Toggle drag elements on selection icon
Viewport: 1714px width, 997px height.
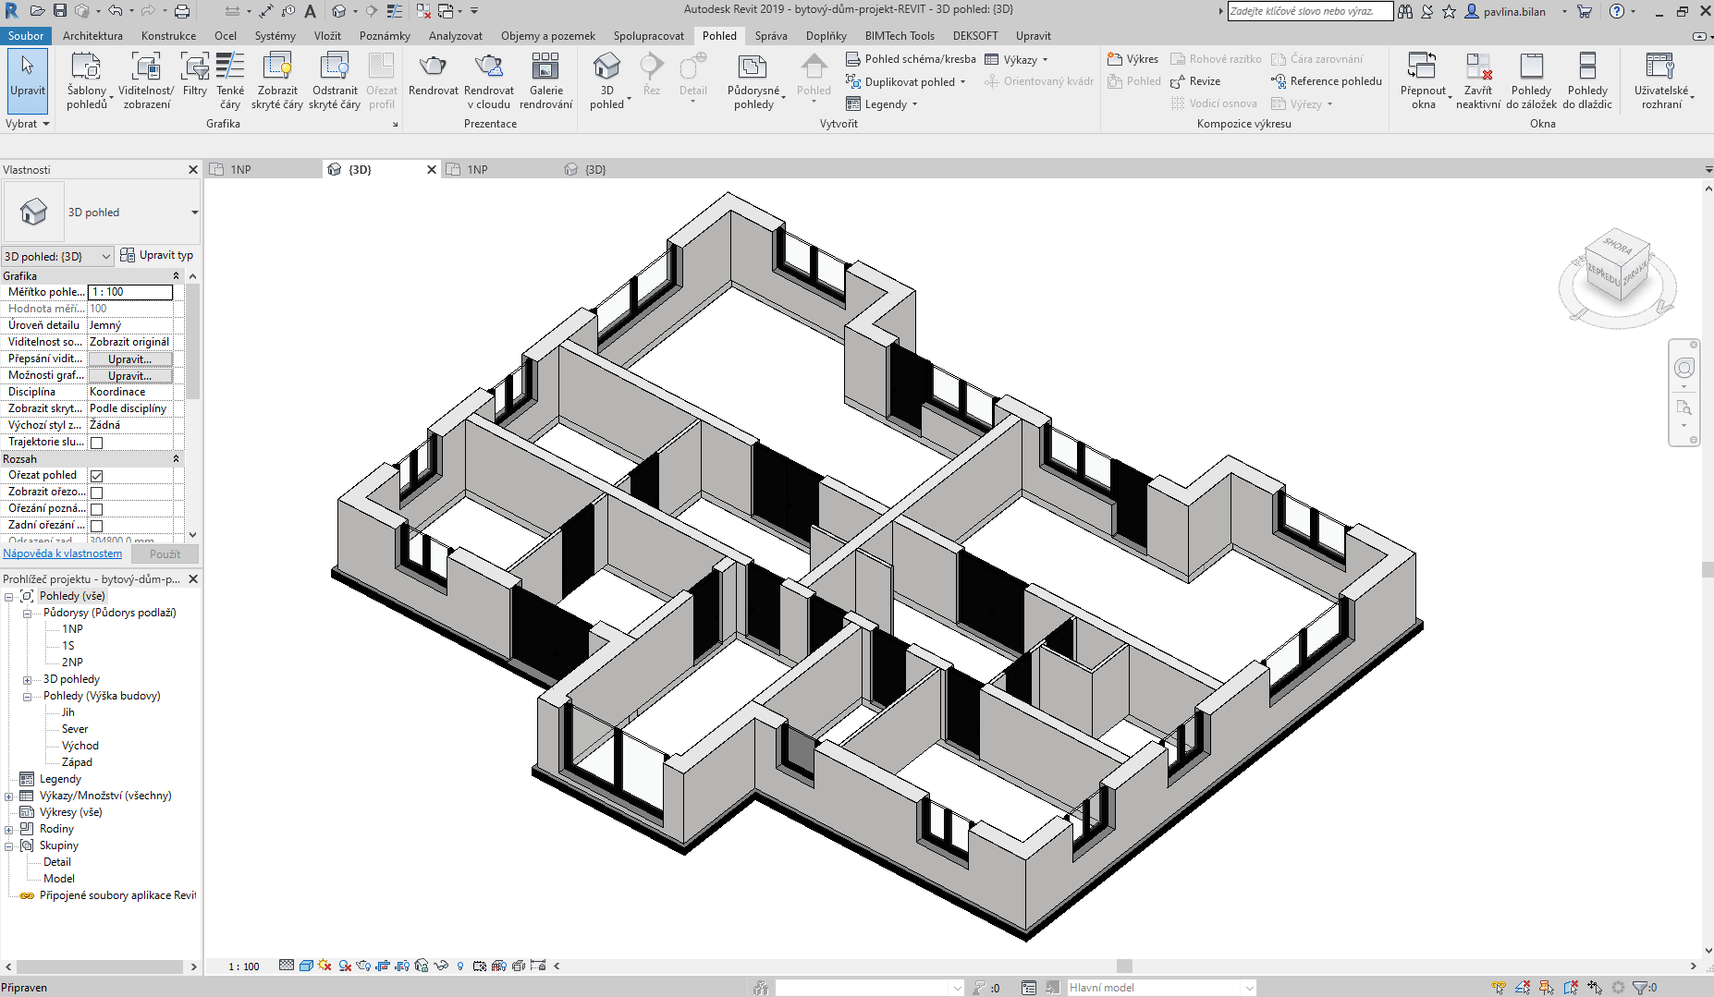coord(1595,988)
